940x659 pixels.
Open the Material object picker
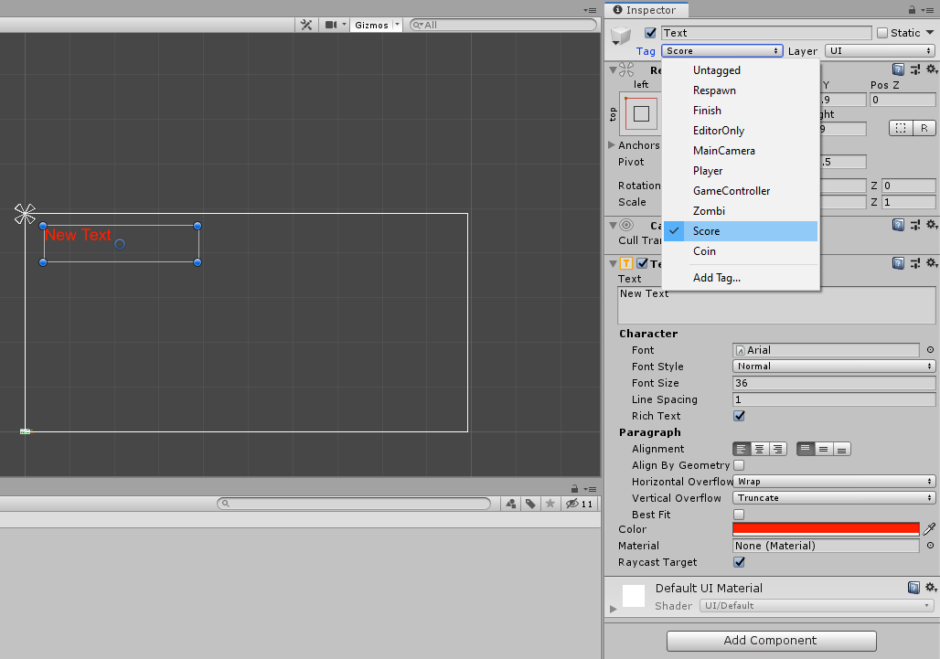tap(931, 546)
